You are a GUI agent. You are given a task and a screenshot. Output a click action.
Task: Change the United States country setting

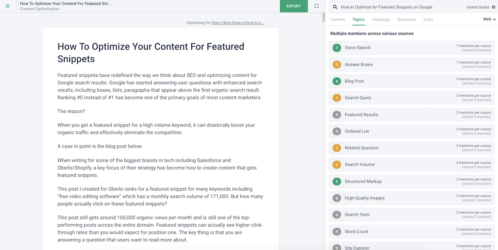(x=478, y=7)
